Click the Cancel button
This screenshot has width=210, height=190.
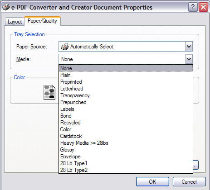pos(189,181)
